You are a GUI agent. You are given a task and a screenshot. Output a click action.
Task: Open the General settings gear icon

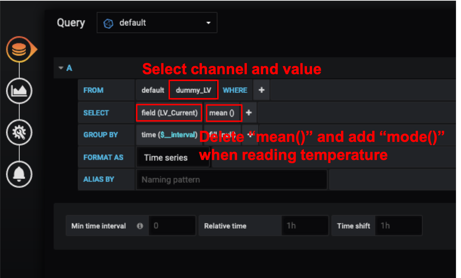click(19, 132)
